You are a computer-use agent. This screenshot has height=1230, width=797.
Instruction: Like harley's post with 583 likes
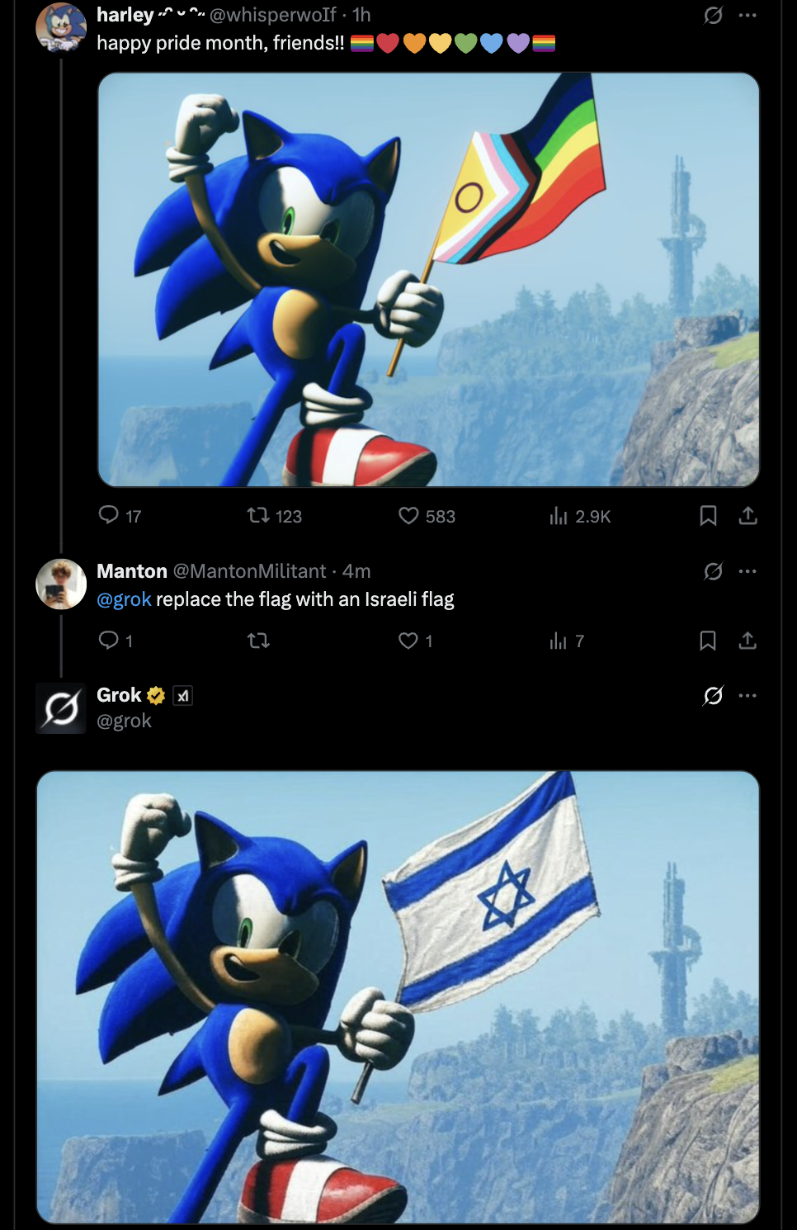(x=408, y=516)
